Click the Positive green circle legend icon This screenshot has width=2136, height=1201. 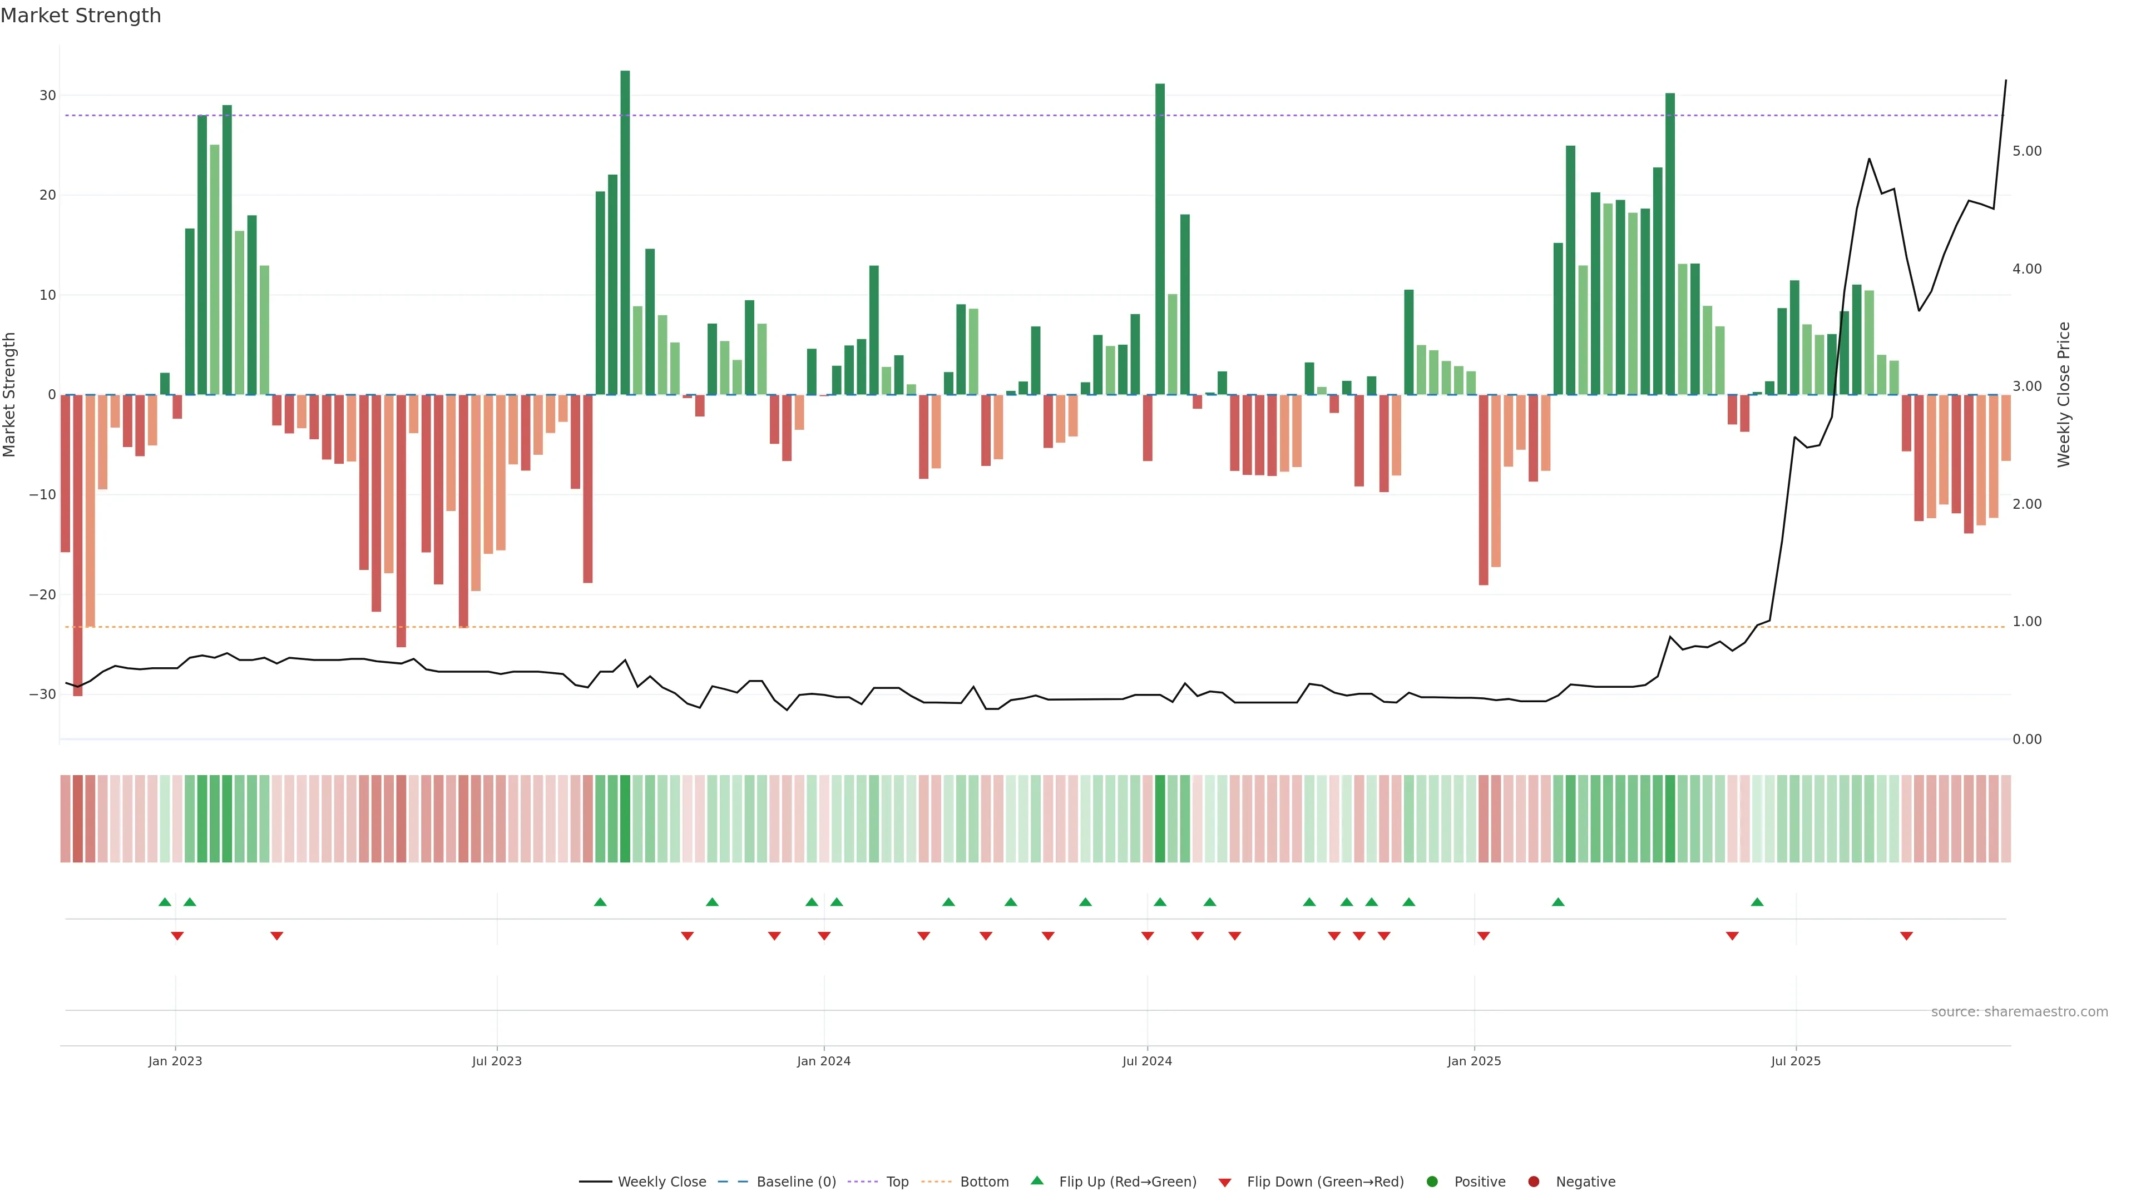click(1432, 1182)
